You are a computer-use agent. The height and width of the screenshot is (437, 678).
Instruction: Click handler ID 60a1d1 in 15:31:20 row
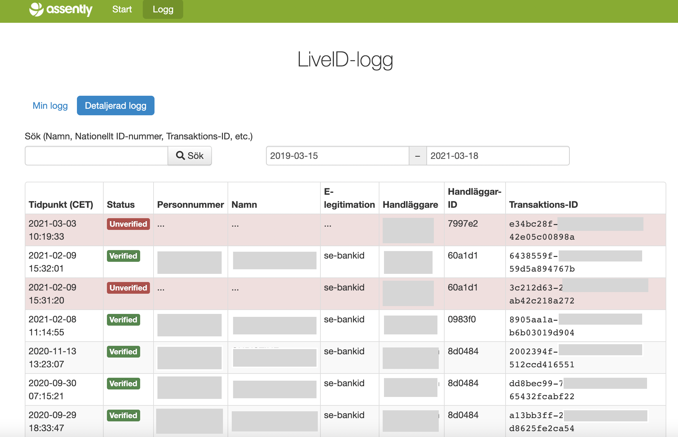(463, 287)
